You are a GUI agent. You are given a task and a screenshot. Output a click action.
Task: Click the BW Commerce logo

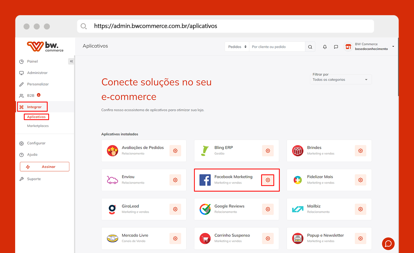(45, 46)
